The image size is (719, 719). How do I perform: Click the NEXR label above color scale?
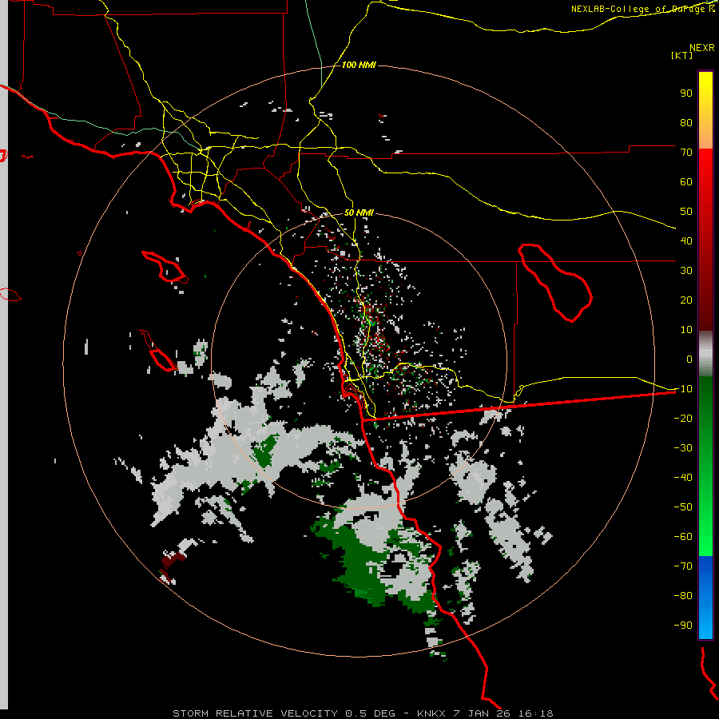[x=702, y=48]
